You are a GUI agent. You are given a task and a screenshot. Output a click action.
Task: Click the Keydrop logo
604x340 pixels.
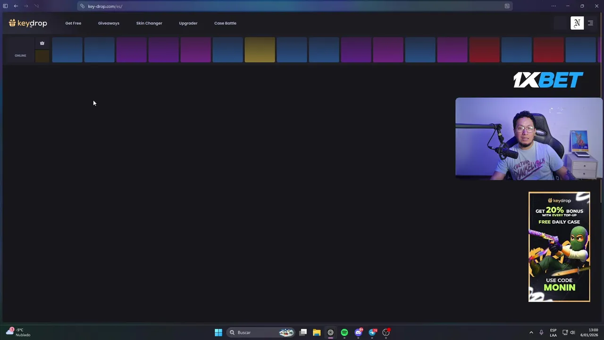(x=28, y=23)
